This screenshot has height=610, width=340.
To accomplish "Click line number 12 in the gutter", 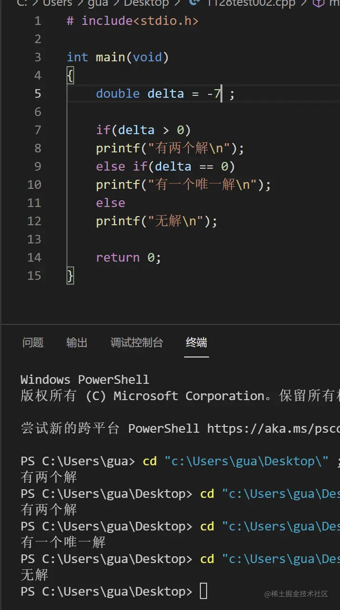I will [x=34, y=221].
